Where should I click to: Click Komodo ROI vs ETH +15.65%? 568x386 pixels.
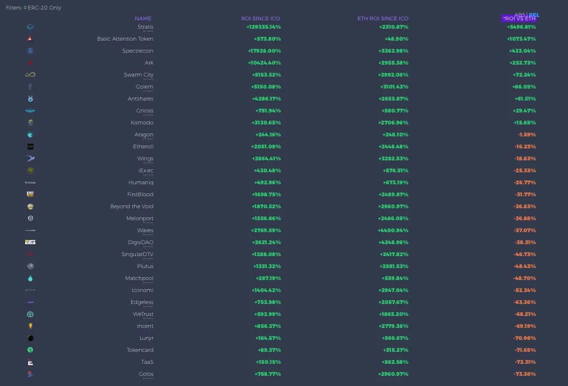pos(525,123)
